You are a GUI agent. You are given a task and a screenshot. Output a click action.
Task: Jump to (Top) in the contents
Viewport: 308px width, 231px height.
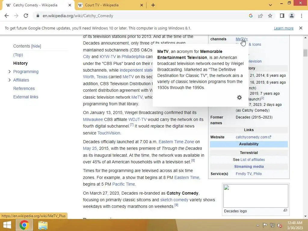(18, 55)
